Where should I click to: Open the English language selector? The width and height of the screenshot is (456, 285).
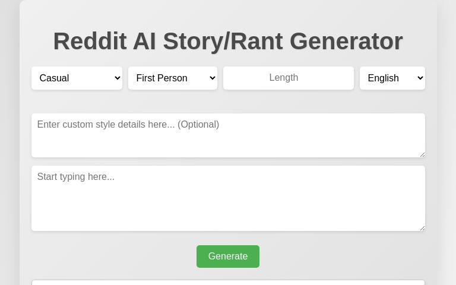(x=392, y=78)
